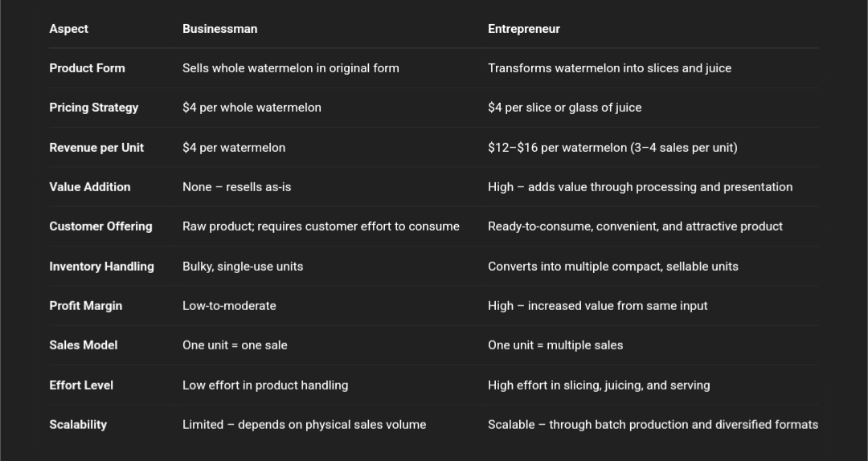Select "$4 per slice or glass of juice"
Viewport: 868px width, 461px height.
pos(564,108)
